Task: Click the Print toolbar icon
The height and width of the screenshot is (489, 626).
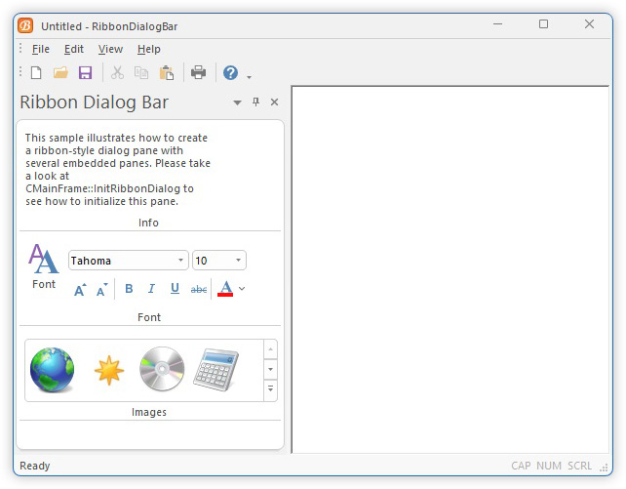Action: 198,72
